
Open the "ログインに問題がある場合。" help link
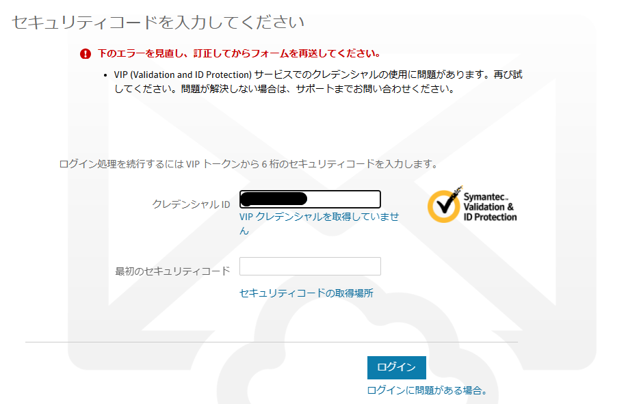pos(428,390)
